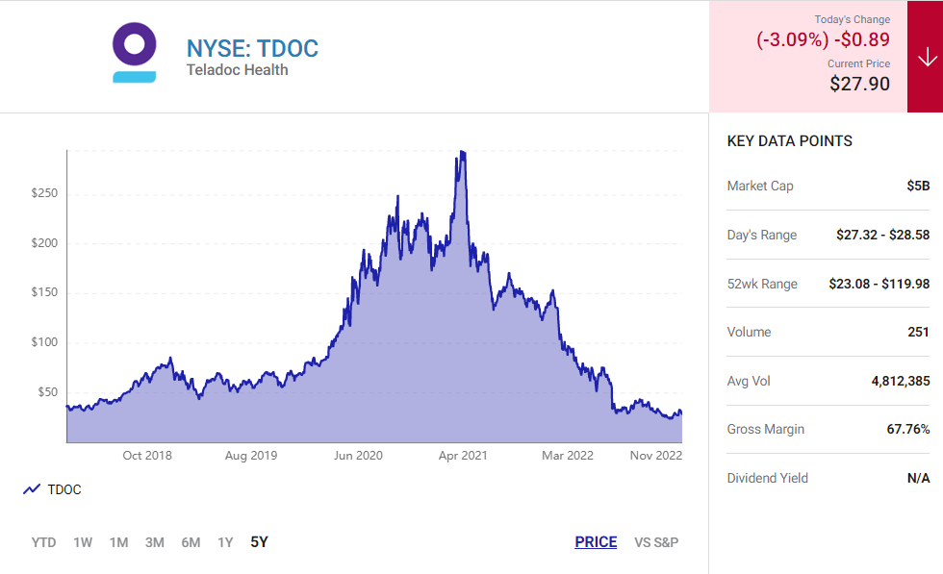Select the 5Y chart period
Image resolution: width=943 pixels, height=574 pixels.
pos(259,542)
